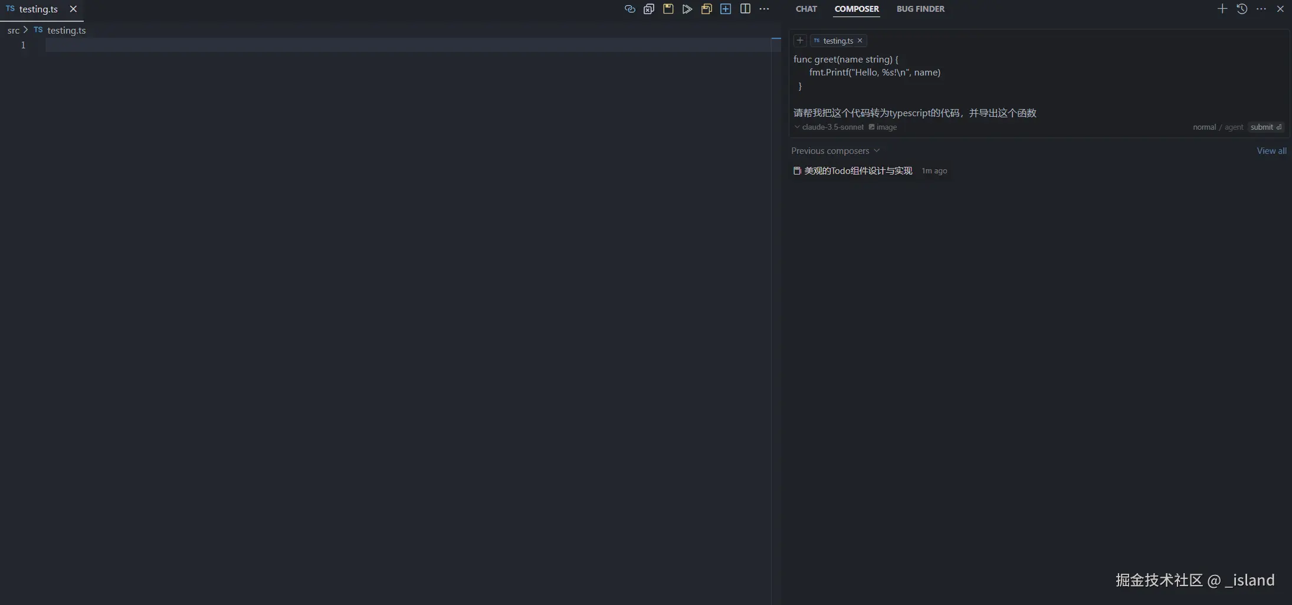Image resolution: width=1292 pixels, height=605 pixels.
Task: Click the note icon beside 美观的Todo组件设计与实现
Action: point(797,171)
